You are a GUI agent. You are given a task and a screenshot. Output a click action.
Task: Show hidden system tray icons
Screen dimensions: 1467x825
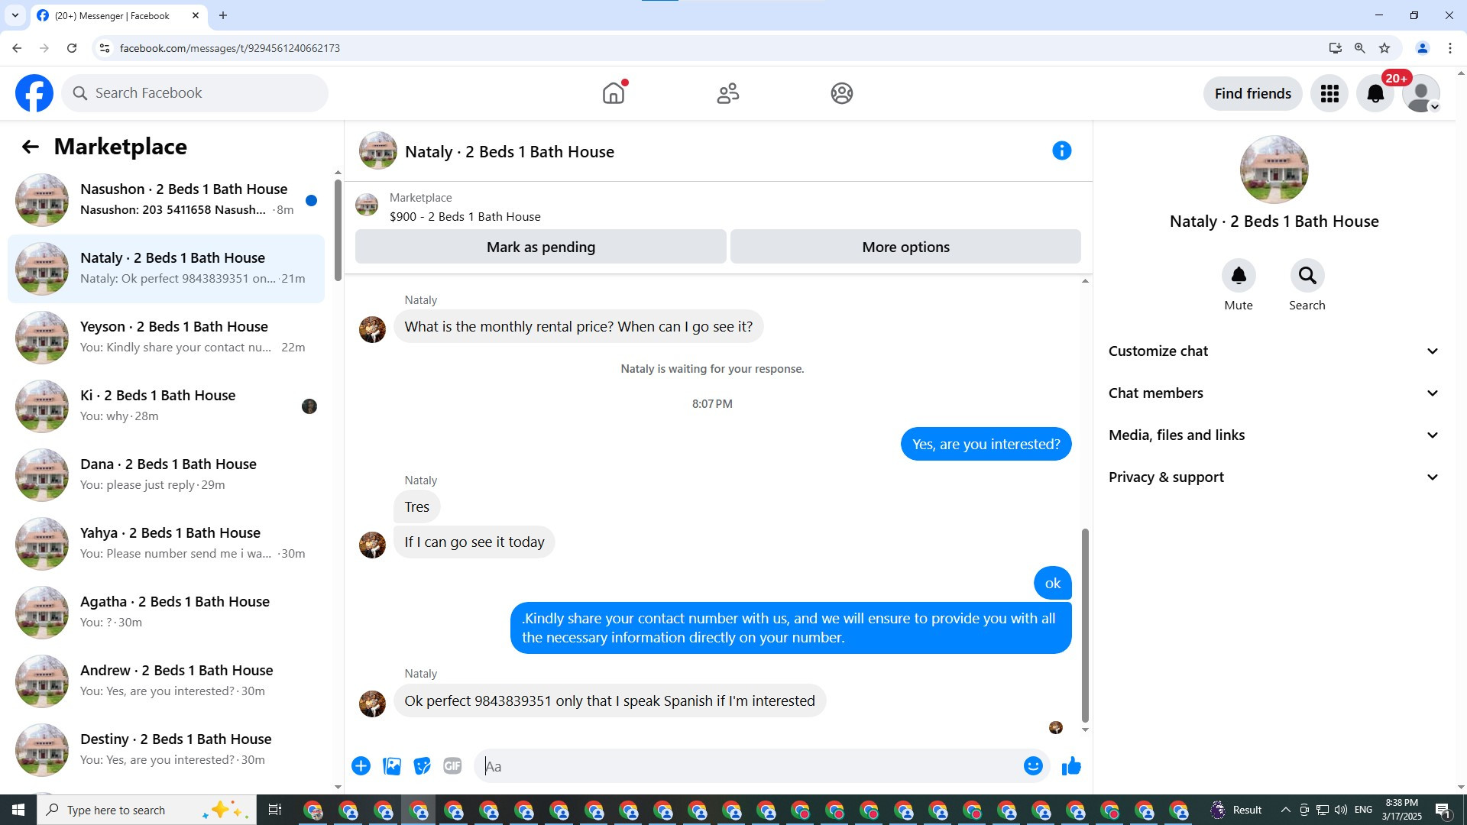click(x=1285, y=810)
